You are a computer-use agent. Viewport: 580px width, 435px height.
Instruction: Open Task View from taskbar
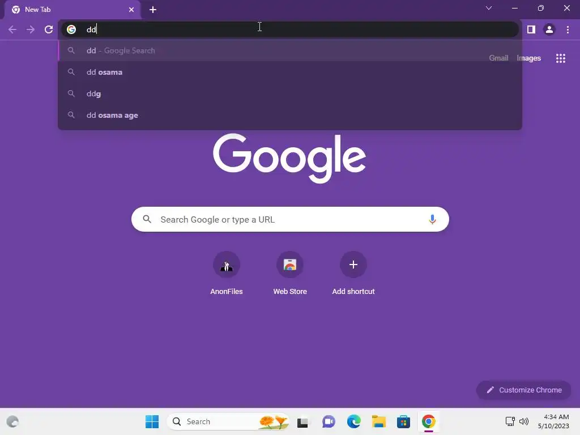[302, 422]
